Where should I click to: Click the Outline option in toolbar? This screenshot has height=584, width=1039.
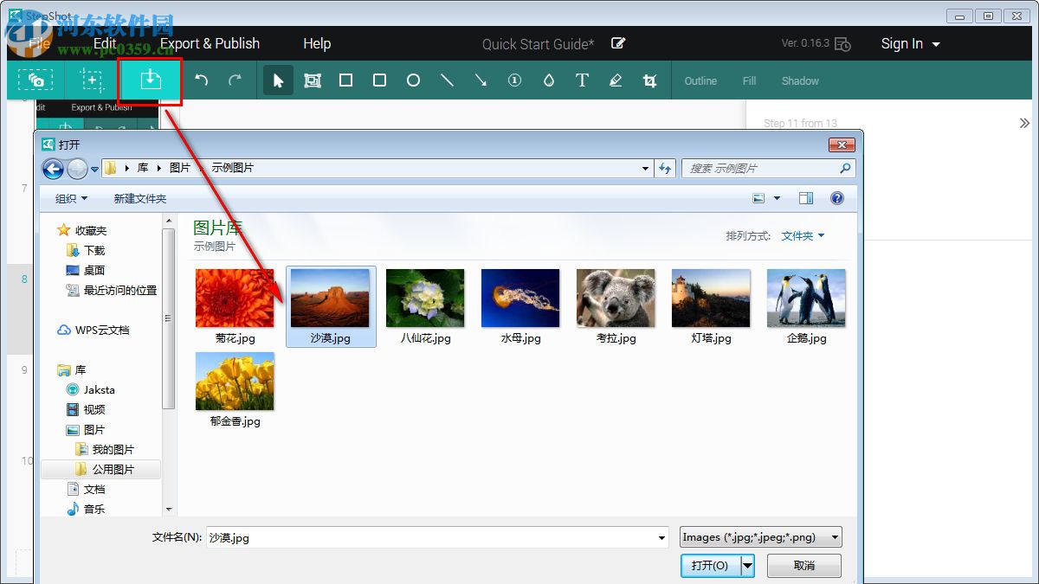point(700,80)
